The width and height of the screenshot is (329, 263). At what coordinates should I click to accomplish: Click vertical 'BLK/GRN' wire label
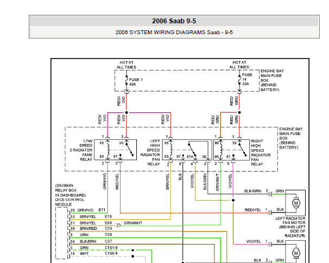tap(205, 182)
